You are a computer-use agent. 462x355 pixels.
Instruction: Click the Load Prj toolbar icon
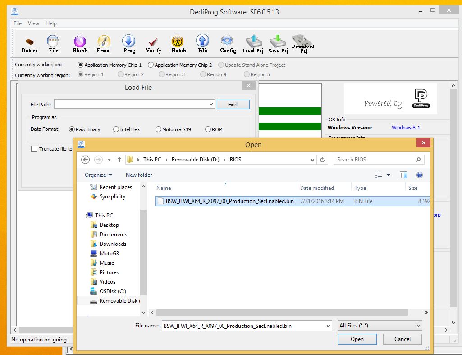coord(253,44)
